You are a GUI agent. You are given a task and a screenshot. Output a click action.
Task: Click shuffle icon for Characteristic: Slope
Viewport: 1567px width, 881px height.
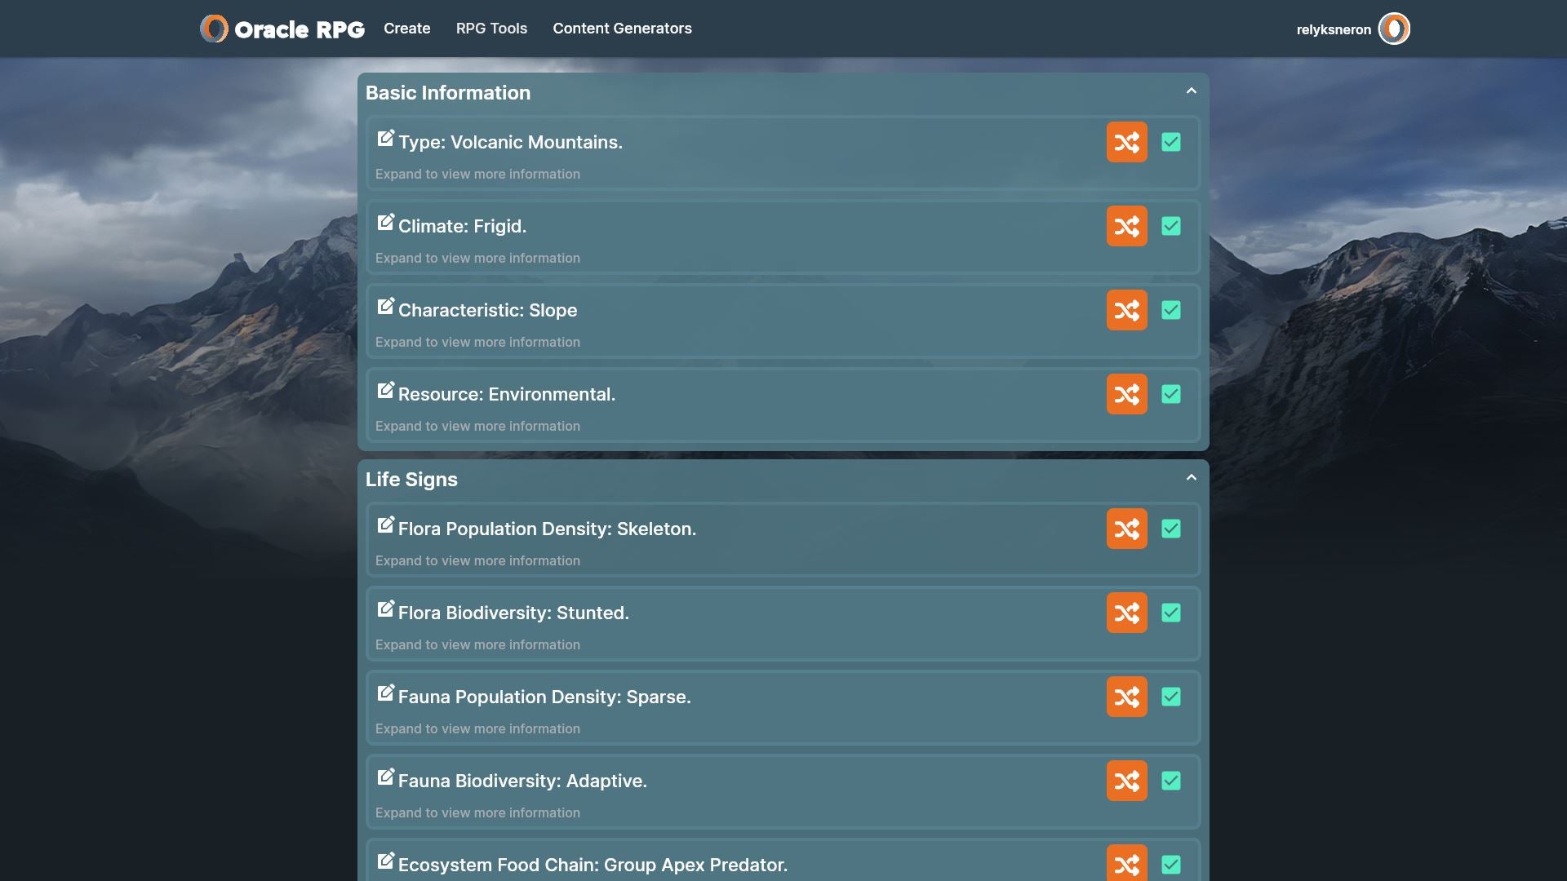[x=1126, y=310]
